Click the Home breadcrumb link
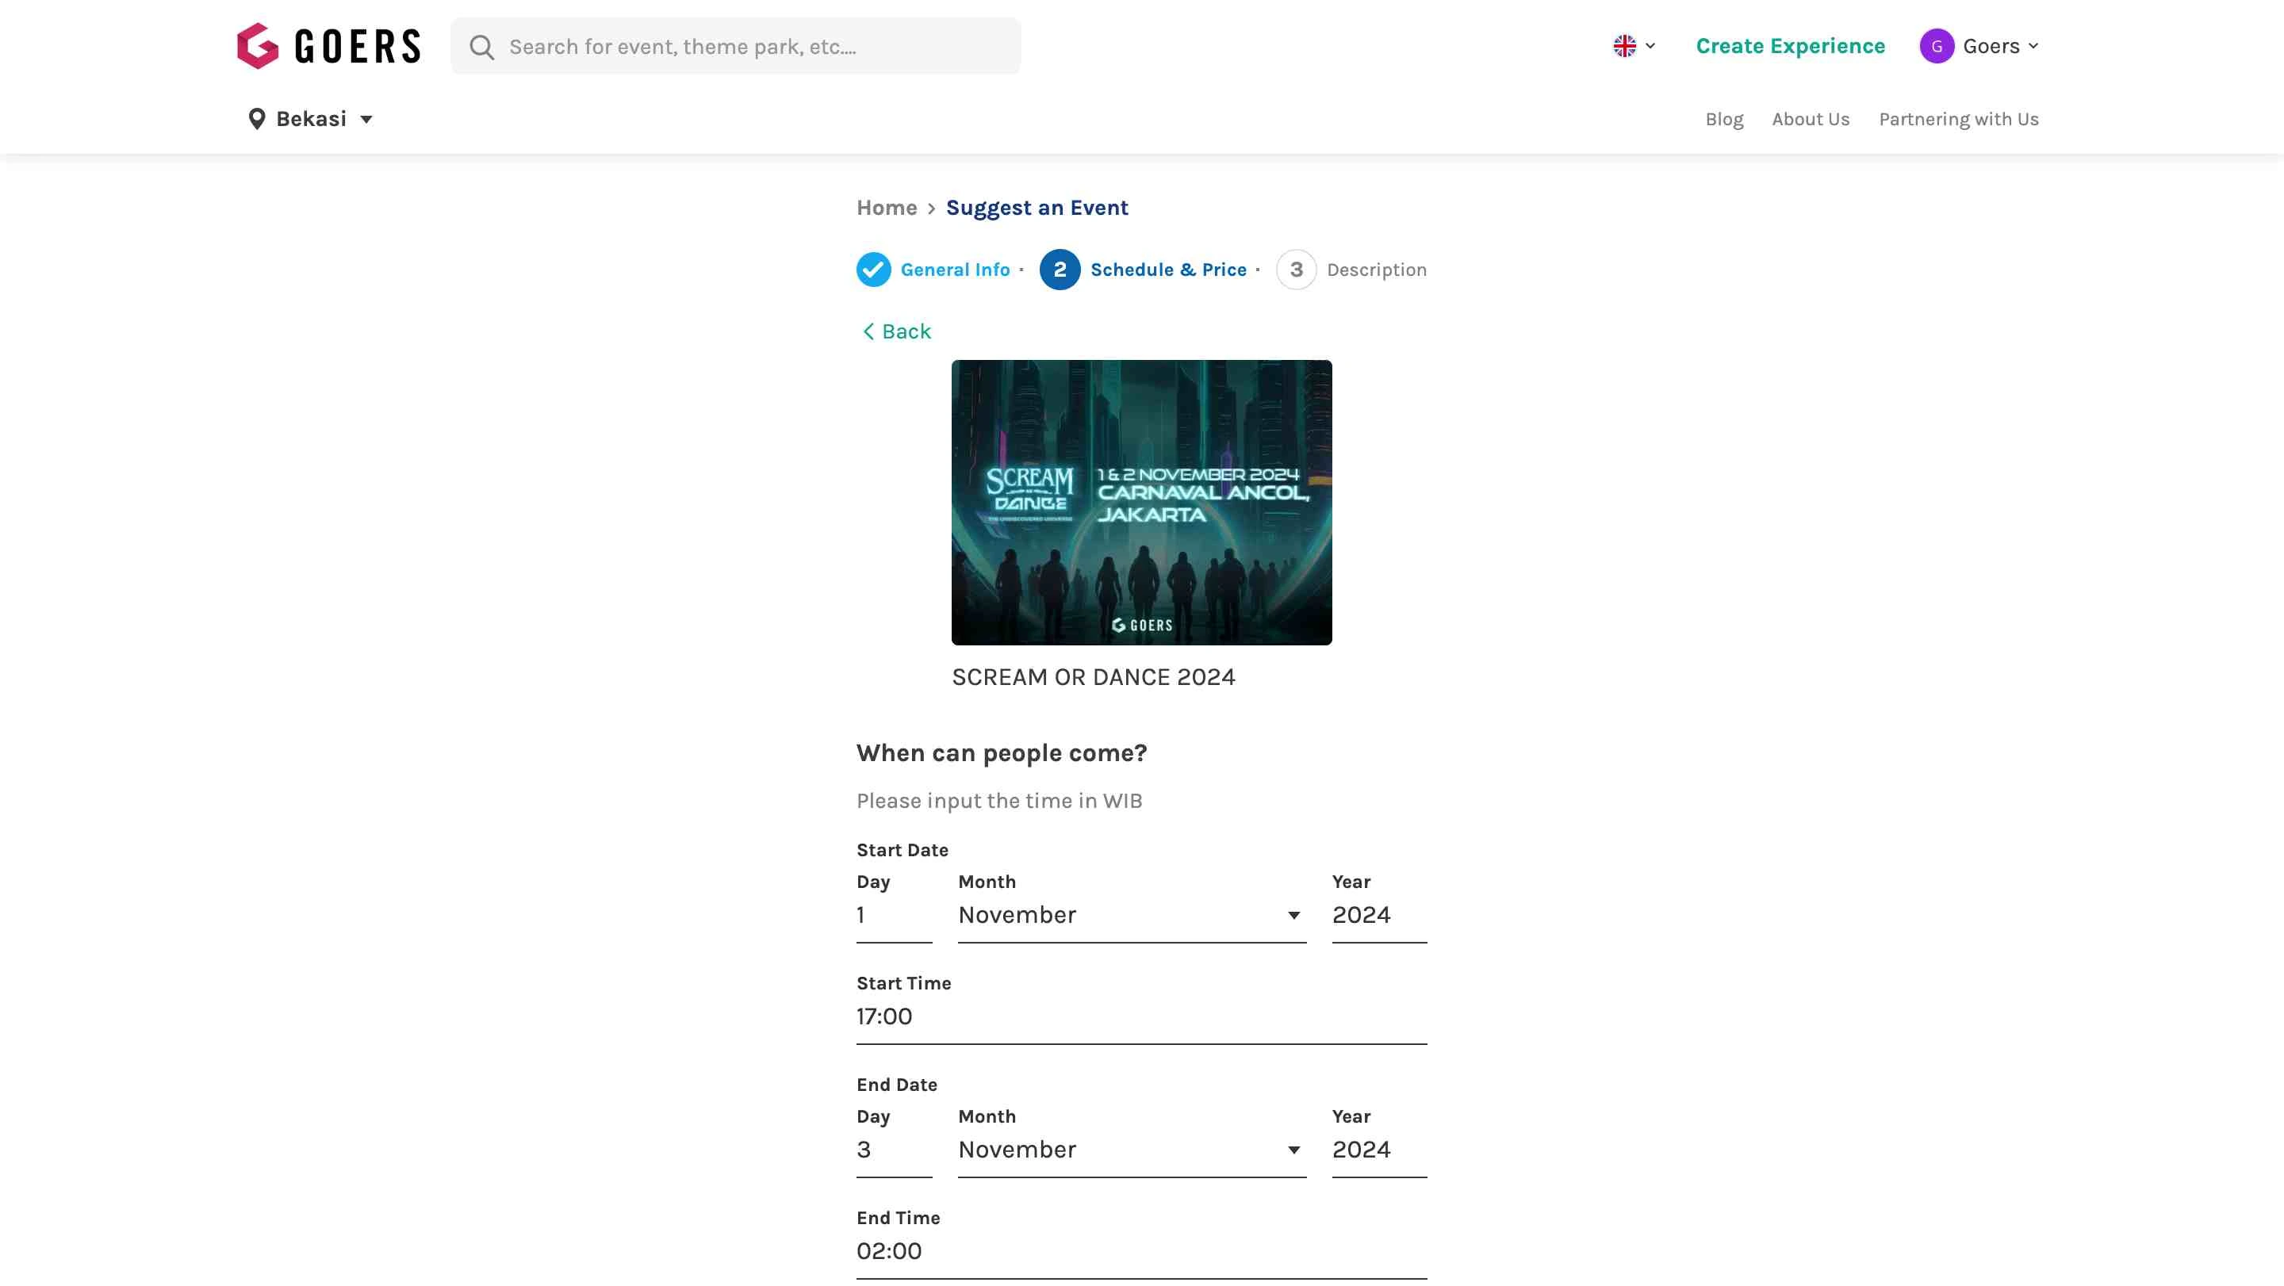 (887, 208)
